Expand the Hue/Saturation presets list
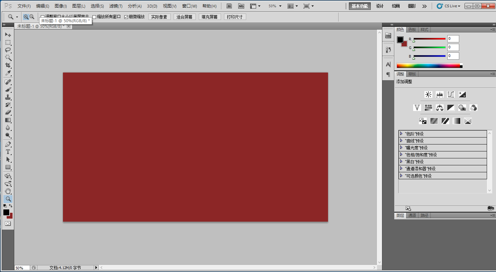The height and width of the screenshot is (272, 496). [x=401, y=154]
